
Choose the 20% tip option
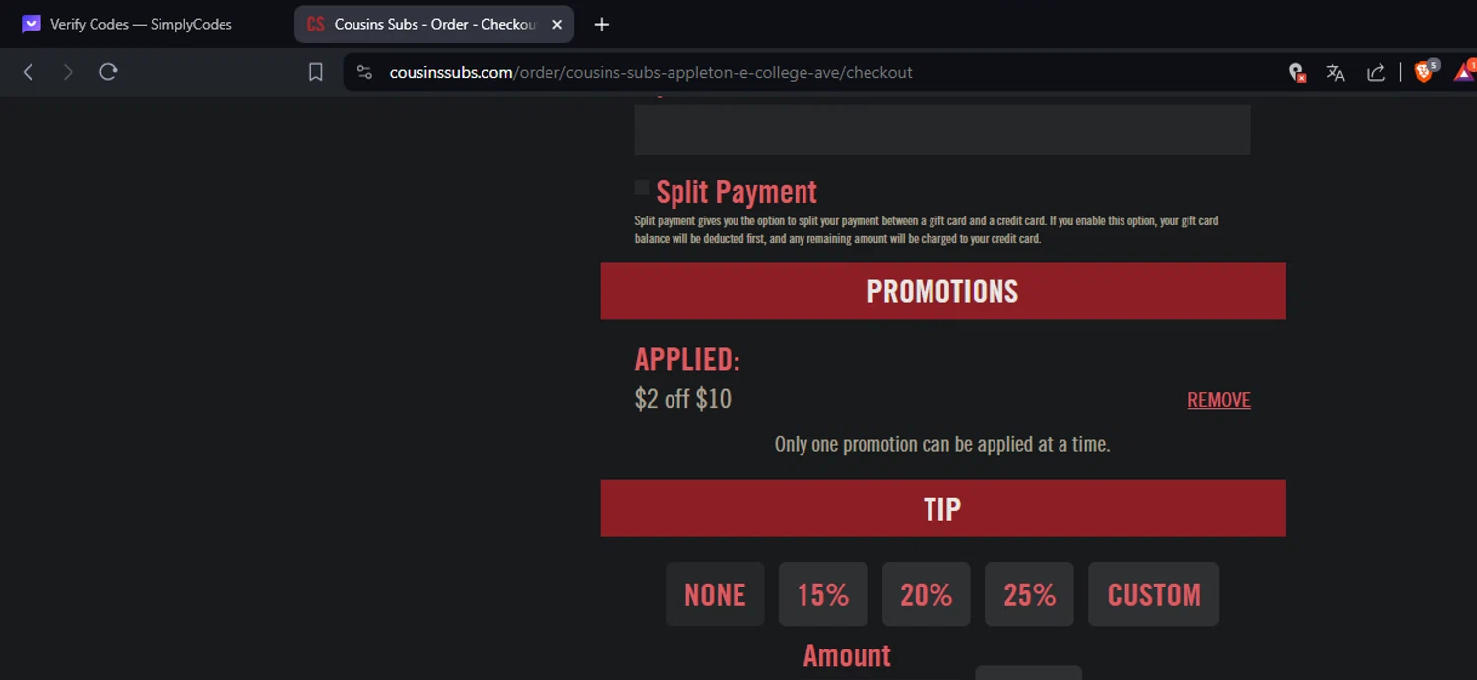(x=926, y=594)
